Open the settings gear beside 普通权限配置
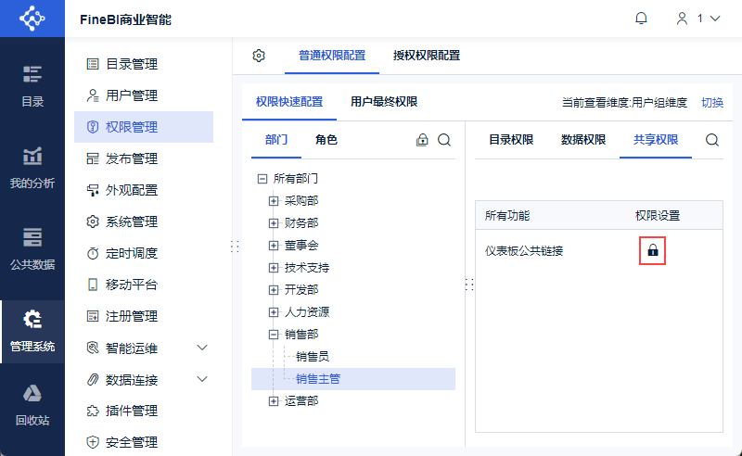This screenshot has height=456, width=742. point(259,56)
